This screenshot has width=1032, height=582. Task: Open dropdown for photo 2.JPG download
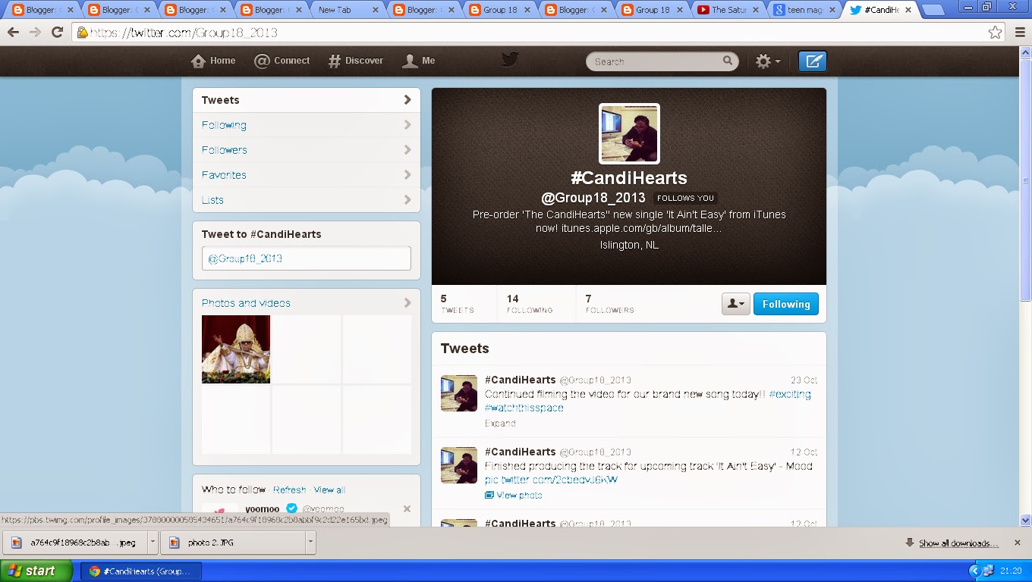coord(310,543)
